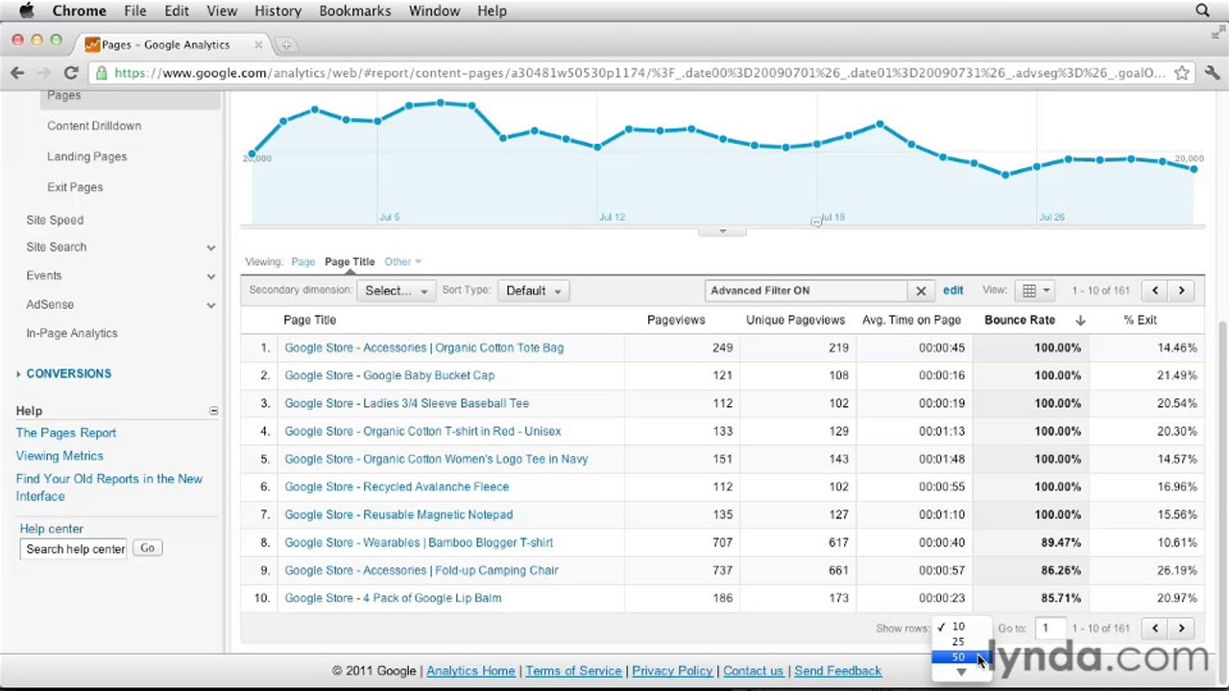Open 4 Pack of Google Lip Balm row
Image resolution: width=1229 pixels, height=691 pixels.
click(393, 599)
